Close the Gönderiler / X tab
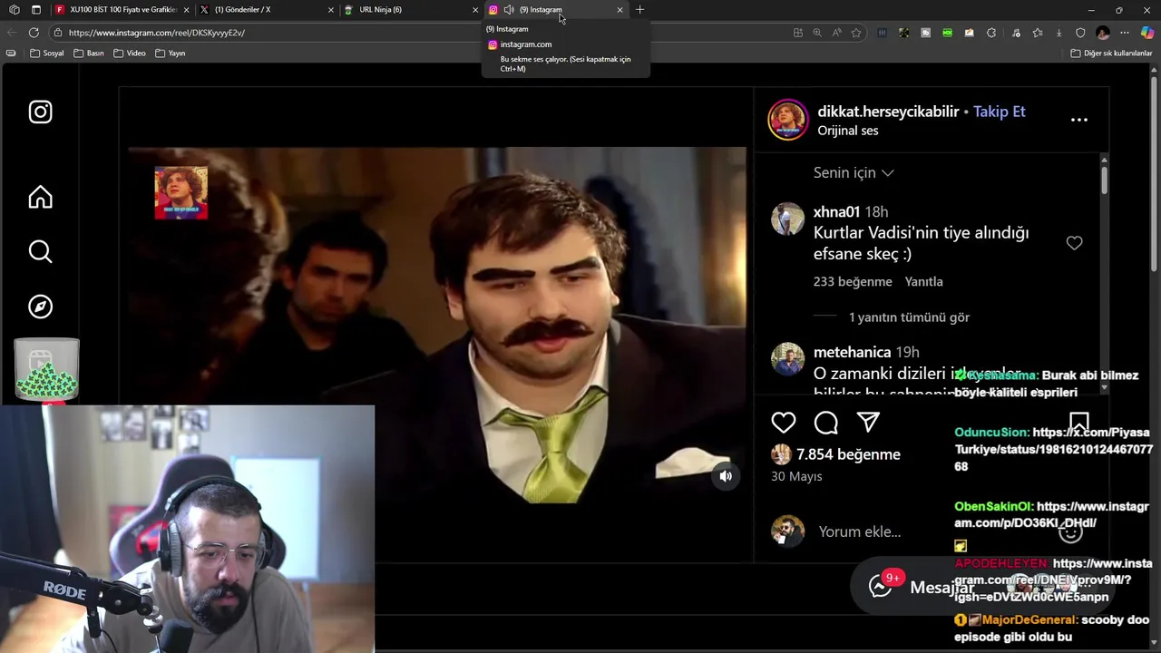Image resolution: width=1161 pixels, height=653 pixels. point(331,10)
